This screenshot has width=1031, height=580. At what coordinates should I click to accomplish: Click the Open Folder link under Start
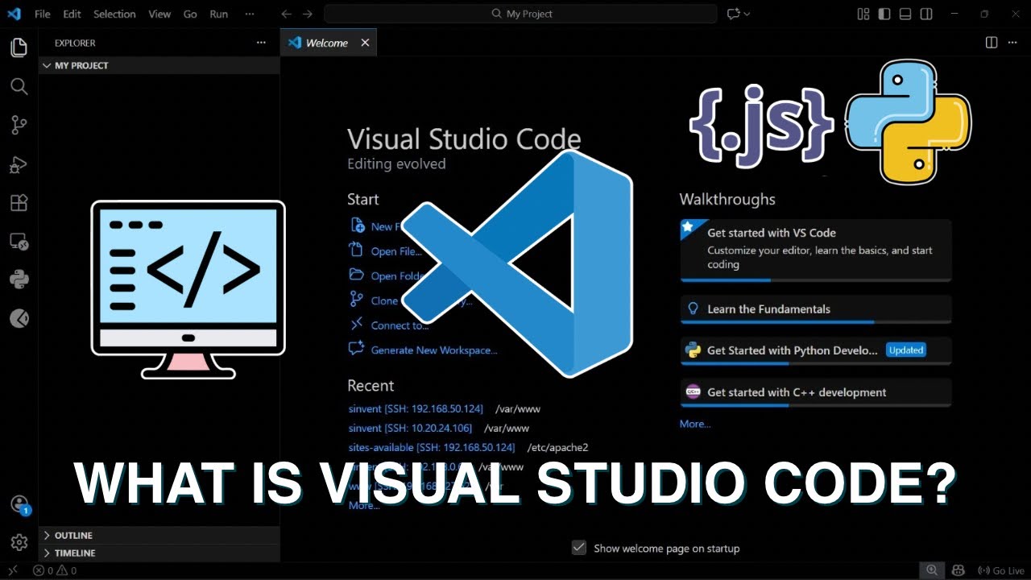[397, 275]
